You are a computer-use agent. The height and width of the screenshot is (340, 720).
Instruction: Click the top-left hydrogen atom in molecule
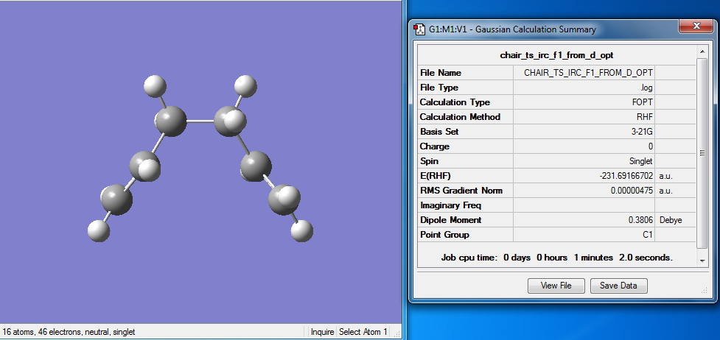point(154,87)
